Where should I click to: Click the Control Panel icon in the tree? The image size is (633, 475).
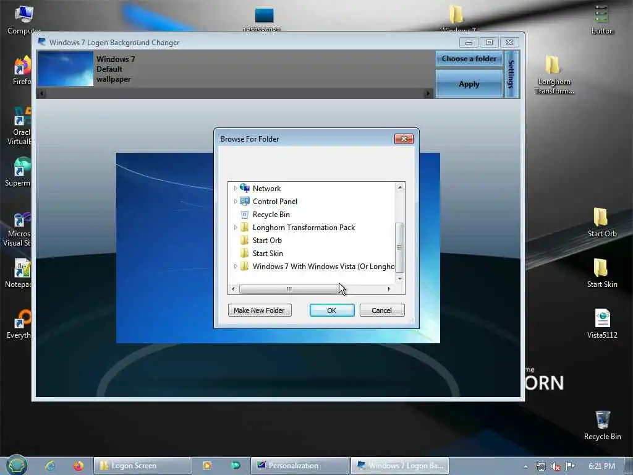pos(245,201)
